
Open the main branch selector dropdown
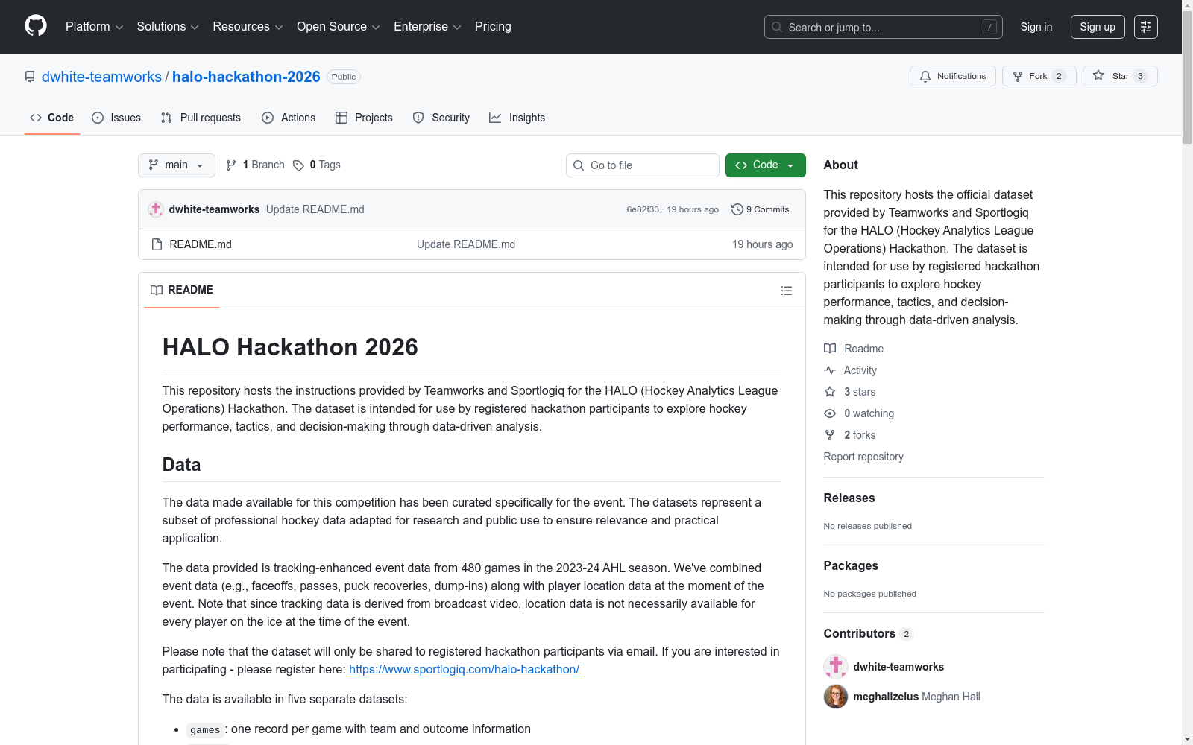pyautogui.click(x=177, y=165)
